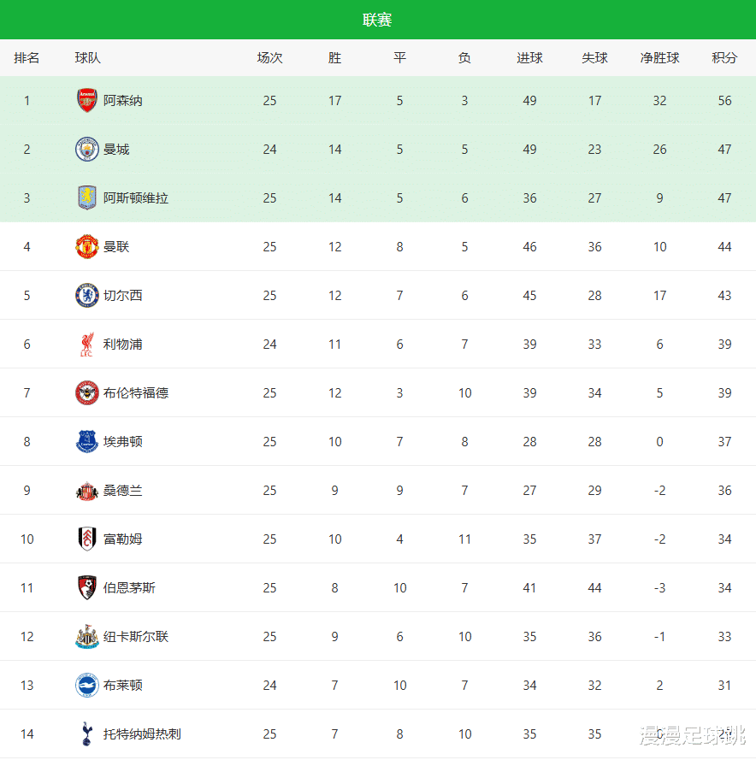Click the Aston Villa crest icon
This screenshot has height=760, width=756.
tap(87, 198)
